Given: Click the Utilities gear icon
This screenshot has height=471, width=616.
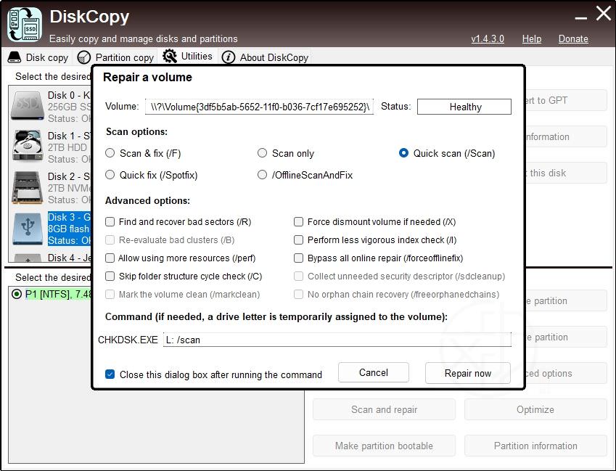Looking at the screenshot, I should [x=170, y=56].
